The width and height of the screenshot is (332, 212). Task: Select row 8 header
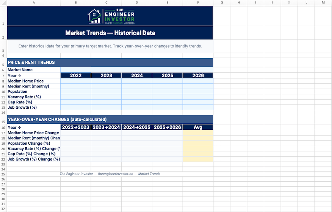click(x=3, y=81)
